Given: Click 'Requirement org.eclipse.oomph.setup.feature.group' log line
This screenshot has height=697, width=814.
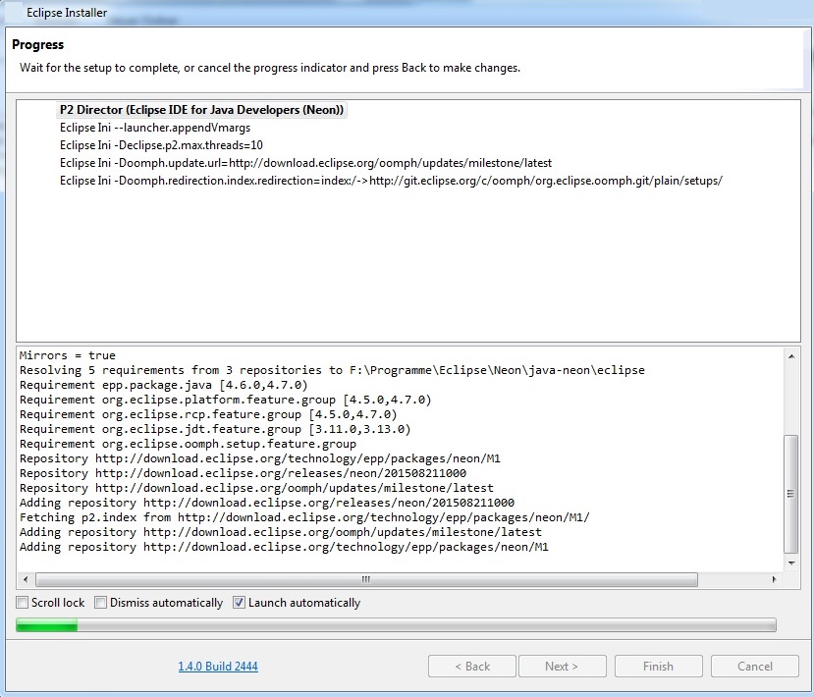Looking at the screenshot, I should tap(188, 444).
